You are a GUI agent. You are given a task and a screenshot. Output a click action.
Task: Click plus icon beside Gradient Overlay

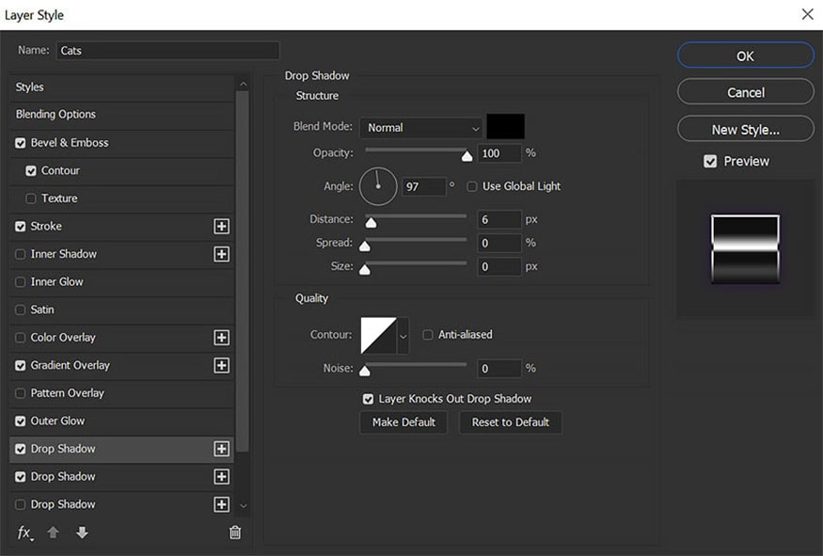(222, 365)
